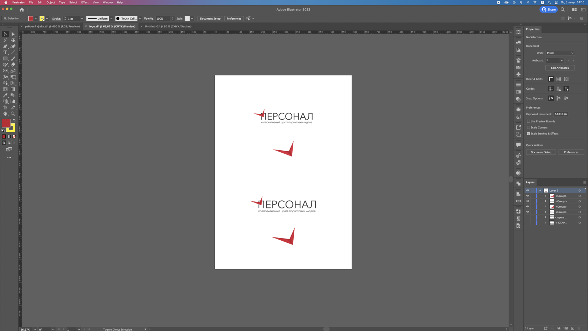
Task: Open the Effect menu
Action: 85,2
